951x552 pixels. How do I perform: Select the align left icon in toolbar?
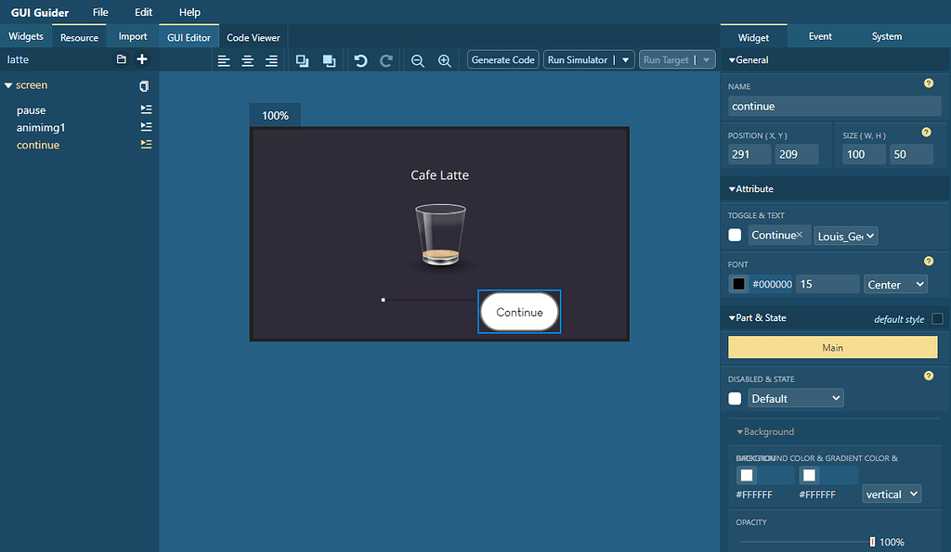click(224, 59)
